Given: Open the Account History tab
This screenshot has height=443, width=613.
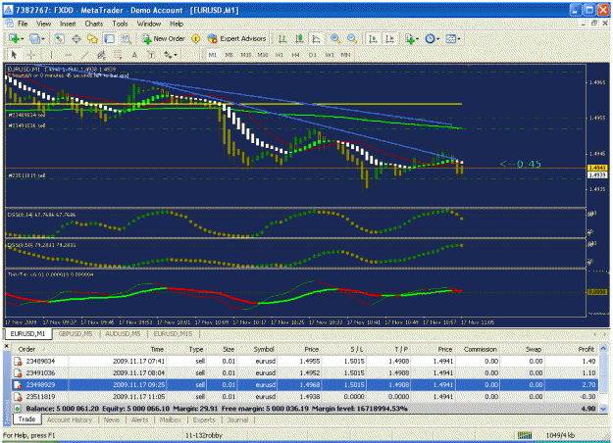Looking at the screenshot, I should [70, 419].
